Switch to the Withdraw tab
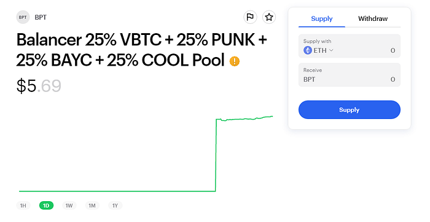 point(373,18)
